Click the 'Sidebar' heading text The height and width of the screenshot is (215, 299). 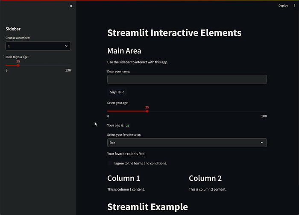click(13, 29)
